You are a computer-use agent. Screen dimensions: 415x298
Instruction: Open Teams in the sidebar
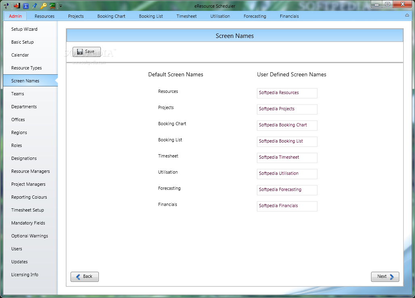(30, 94)
